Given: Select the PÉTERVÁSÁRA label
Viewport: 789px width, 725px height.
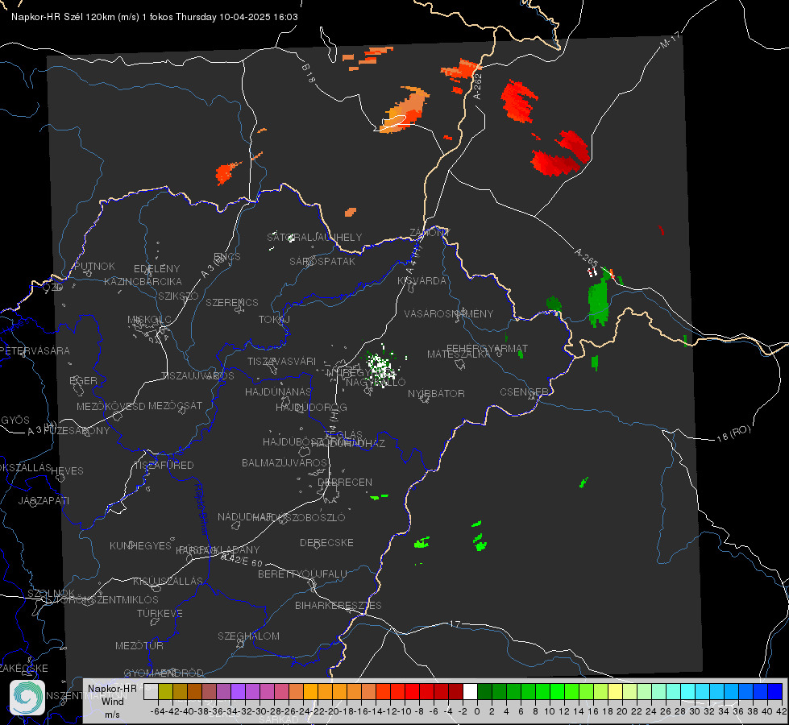Looking at the screenshot, I should tap(35, 350).
